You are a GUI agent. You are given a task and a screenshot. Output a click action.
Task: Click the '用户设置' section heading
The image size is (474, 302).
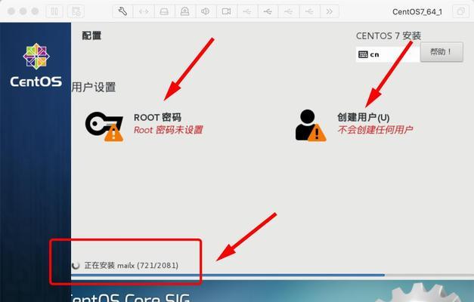pos(94,88)
